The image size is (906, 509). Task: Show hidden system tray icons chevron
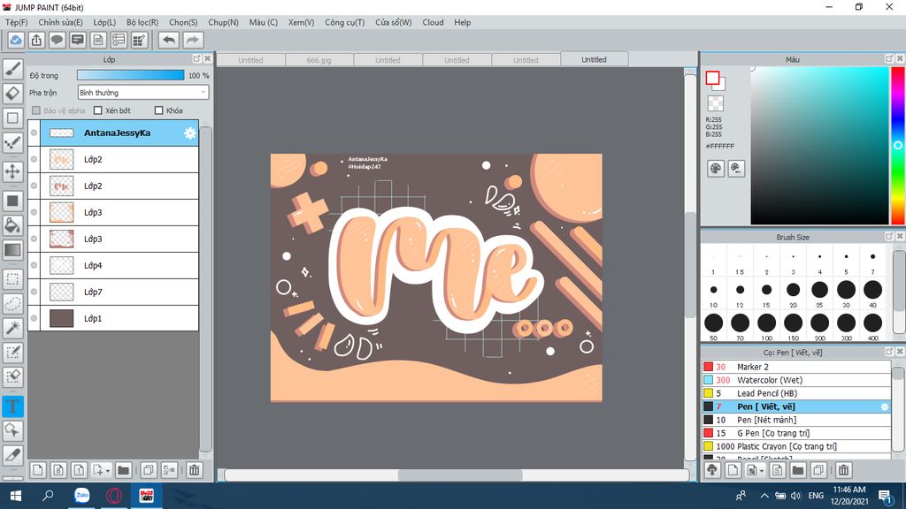pyautogui.click(x=764, y=496)
